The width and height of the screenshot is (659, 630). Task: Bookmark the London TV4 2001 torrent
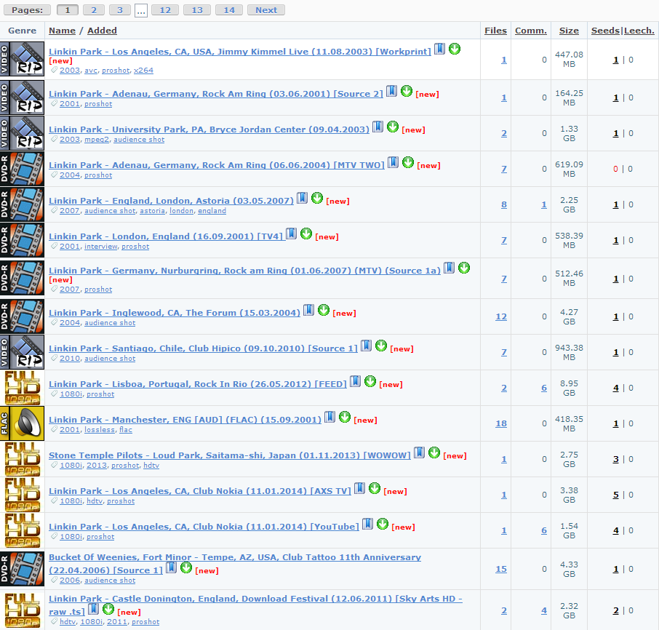291,234
